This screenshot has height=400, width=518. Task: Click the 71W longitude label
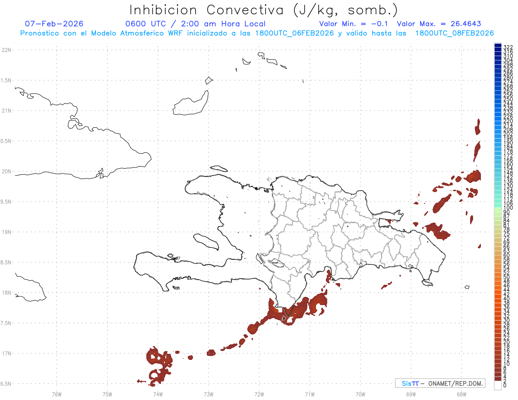pos(310,394)
